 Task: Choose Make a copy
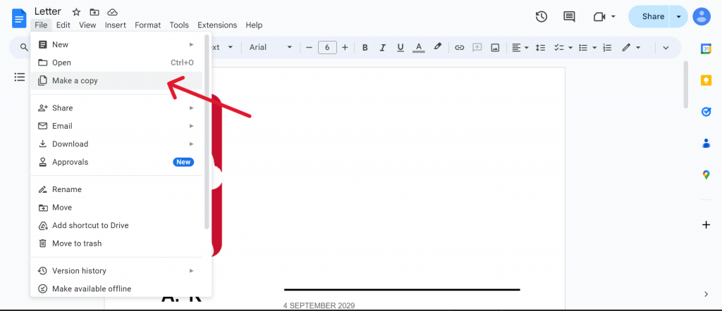point(116,80)
